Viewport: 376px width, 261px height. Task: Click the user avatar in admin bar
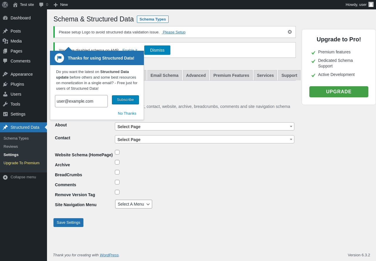[371, 4]
